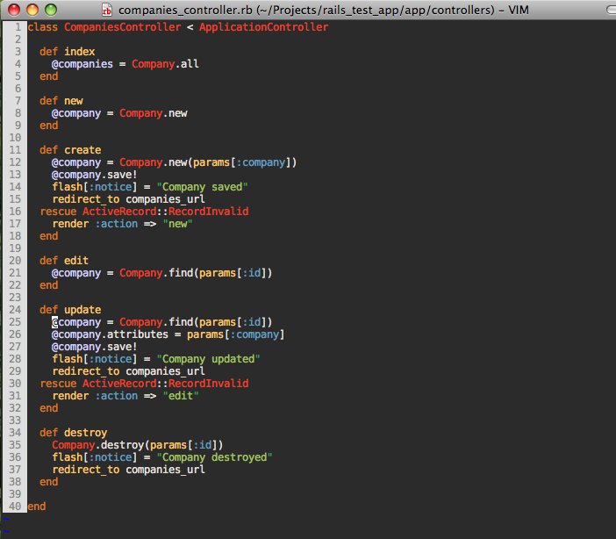Click the rb file icon in title bar
The height and width of the screenshot is (539, 616).
pyautogui.click(x=107, y=10)
